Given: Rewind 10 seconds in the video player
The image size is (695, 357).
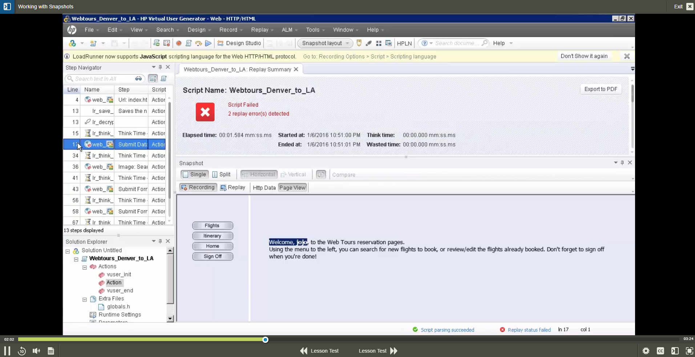Looking at the screenshot, I should coord(22,351).
